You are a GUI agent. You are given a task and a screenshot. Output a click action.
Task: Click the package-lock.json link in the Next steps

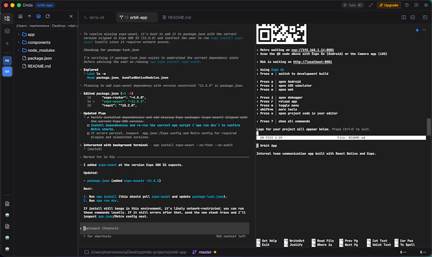point(208,197)
